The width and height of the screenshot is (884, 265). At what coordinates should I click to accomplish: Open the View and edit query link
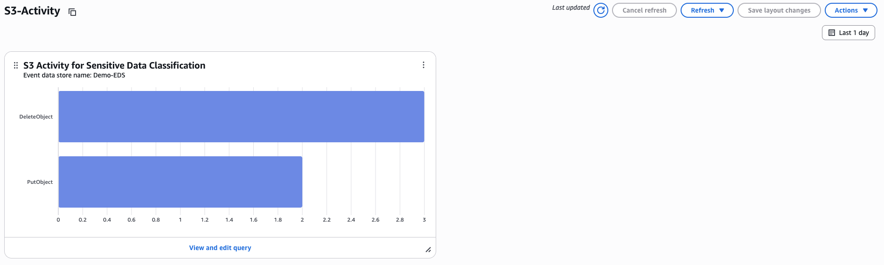[220, 248]
